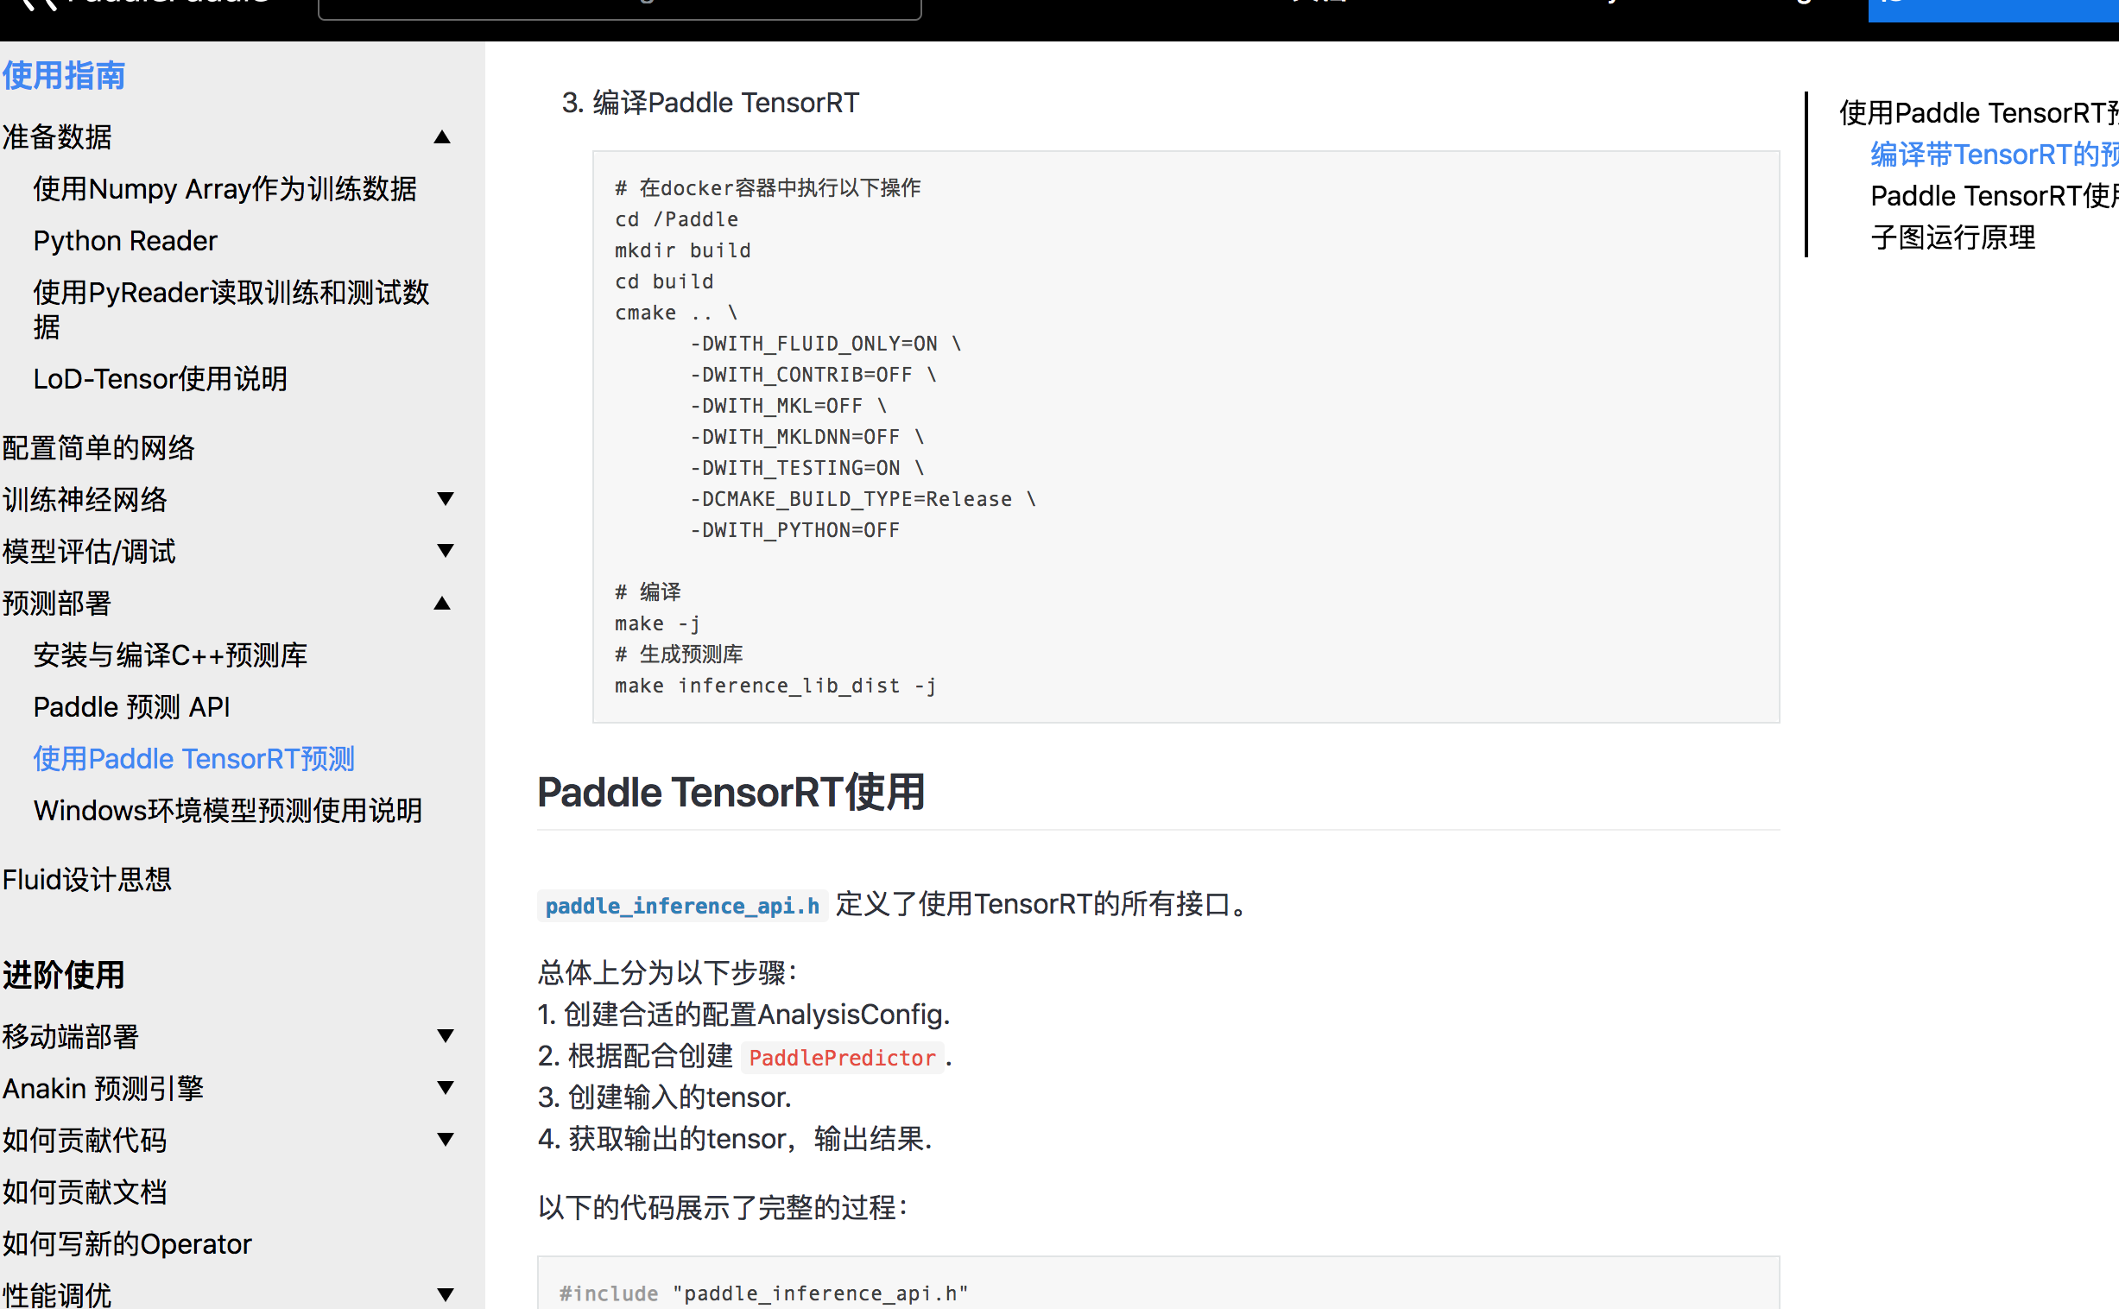This screenshot has height=1309, width=2119.
Task: Collapse the 准备数据 section arrow
Action: click(442, 136)
